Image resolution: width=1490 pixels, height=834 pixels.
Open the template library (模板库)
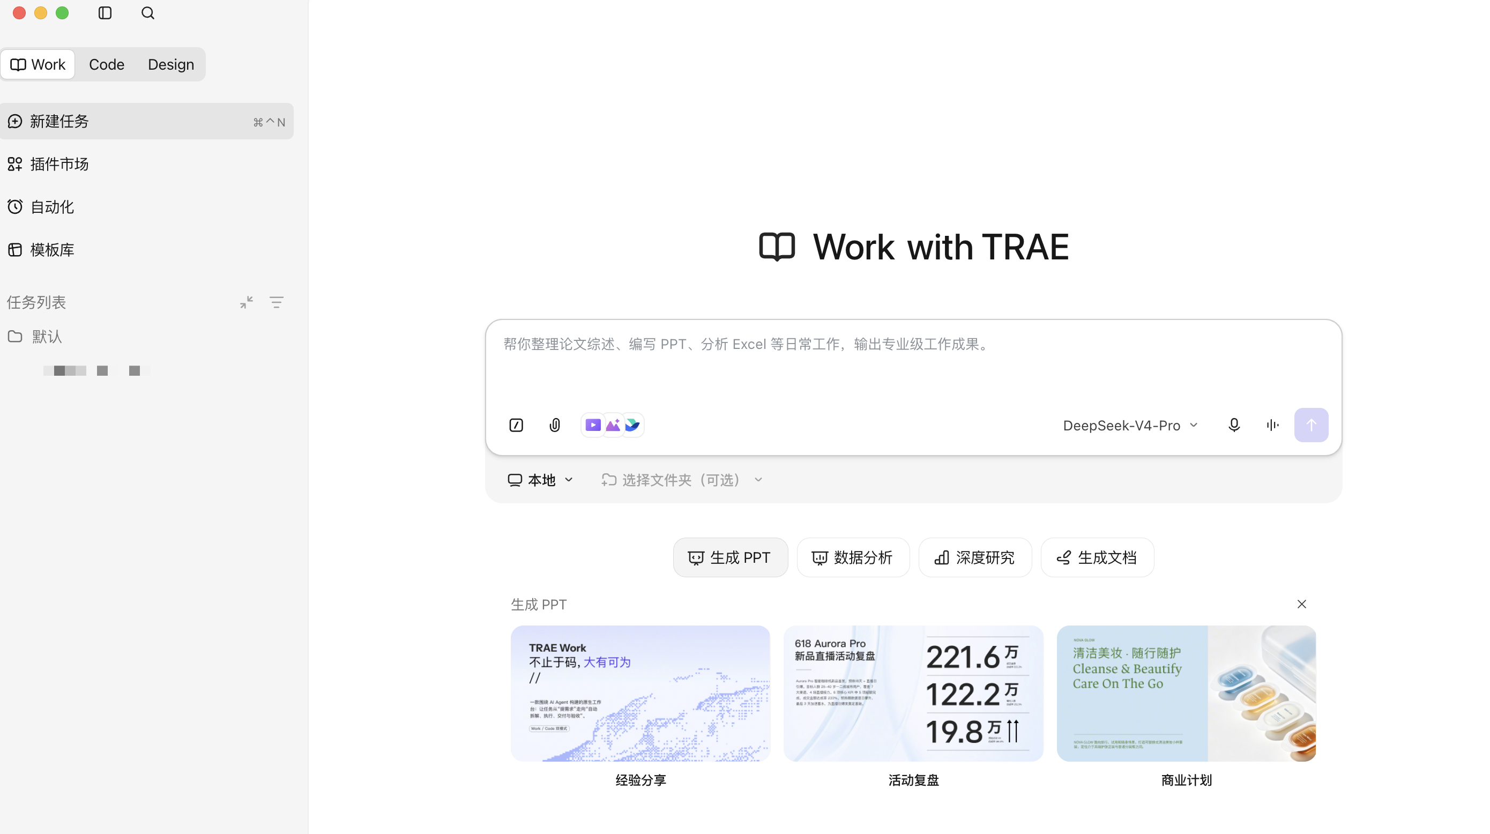(147, 249)
